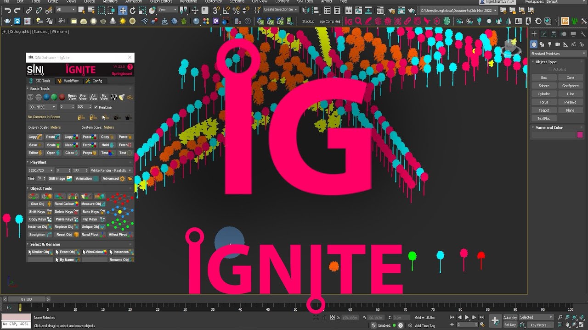Click the green sphere icon in Basic Tools
Screen dimensions: 588x330
(x=54, y=97)
